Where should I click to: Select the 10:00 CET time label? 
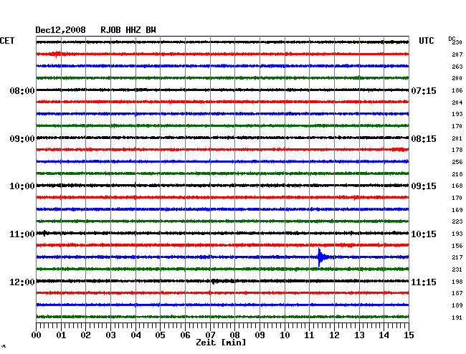click(22, 186)
